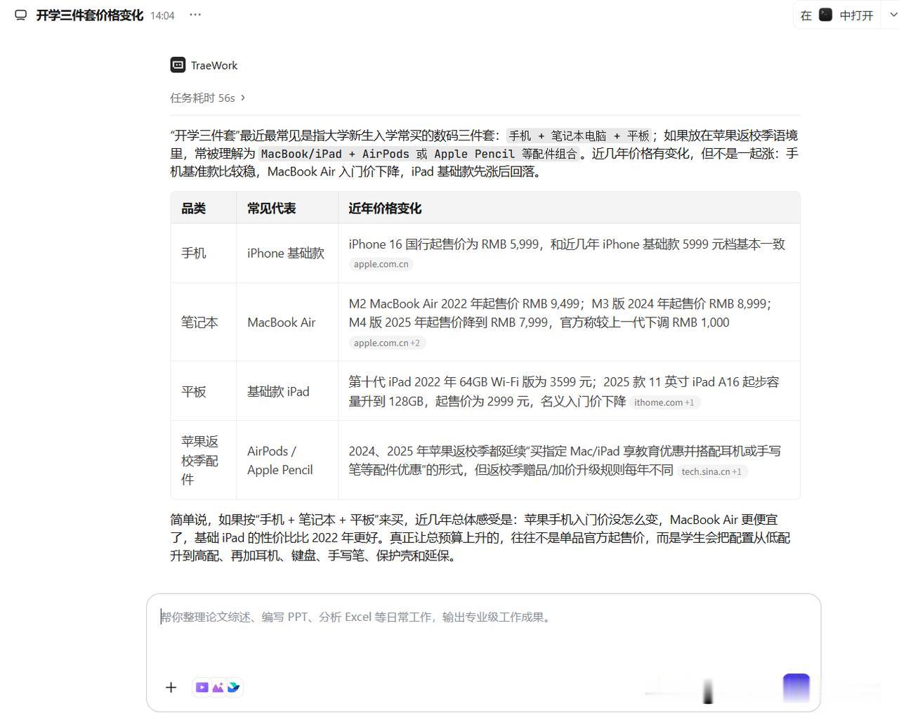
Task: Open tech.sina.cn +1 source citation
Action: [x=711, y=471]
